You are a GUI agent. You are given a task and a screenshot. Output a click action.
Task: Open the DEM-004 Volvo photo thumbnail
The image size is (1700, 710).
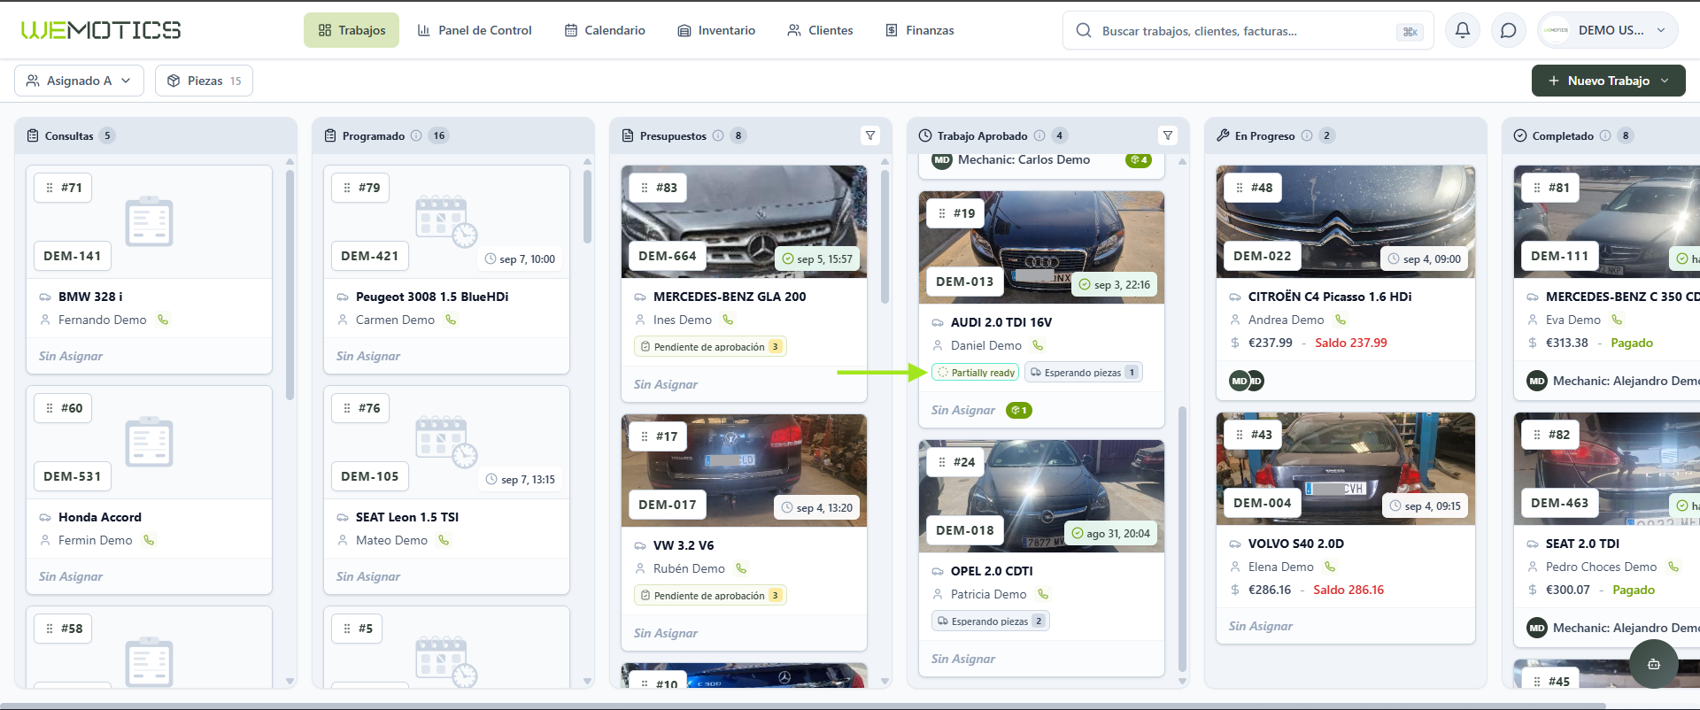1346,468
